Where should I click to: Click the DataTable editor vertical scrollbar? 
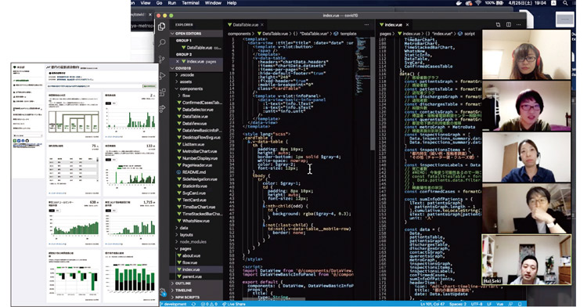coord(373,94)
